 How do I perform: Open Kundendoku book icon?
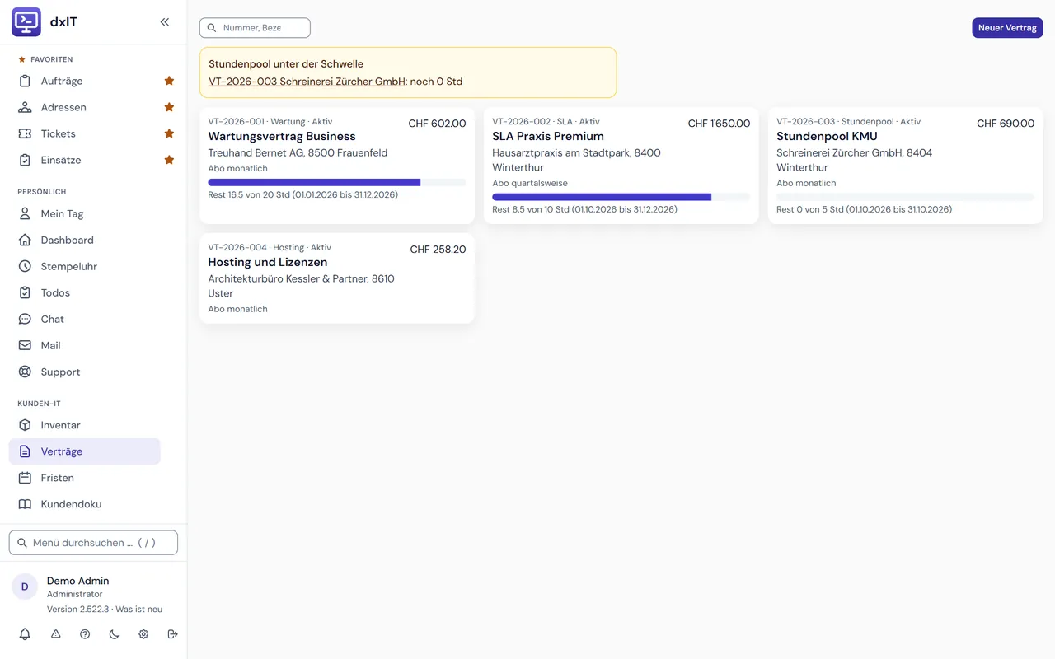click(25, 504)
